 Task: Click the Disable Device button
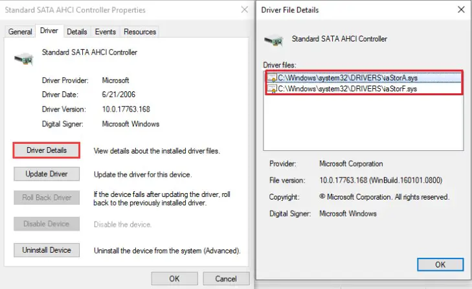click(47, 224)
